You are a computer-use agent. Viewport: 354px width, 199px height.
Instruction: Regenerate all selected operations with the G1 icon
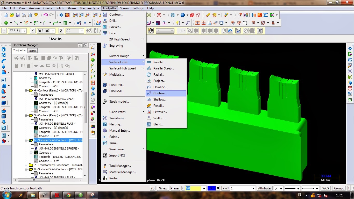click(x=55, y=58)
